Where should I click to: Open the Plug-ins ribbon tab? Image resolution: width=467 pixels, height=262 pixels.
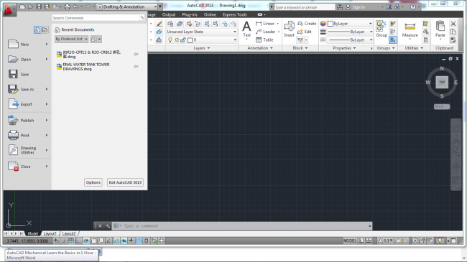(x=190, y=14)
